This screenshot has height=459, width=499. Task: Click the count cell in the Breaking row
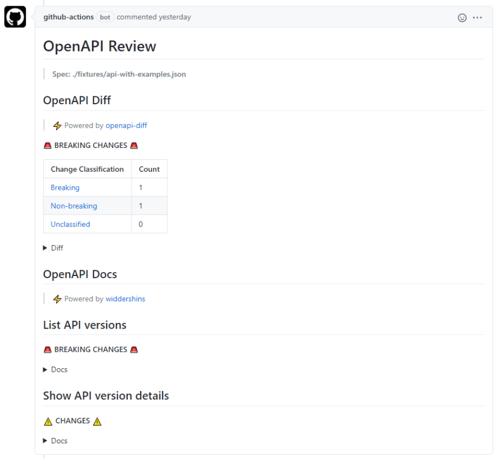pyautogui.click(x=149, y=188)
